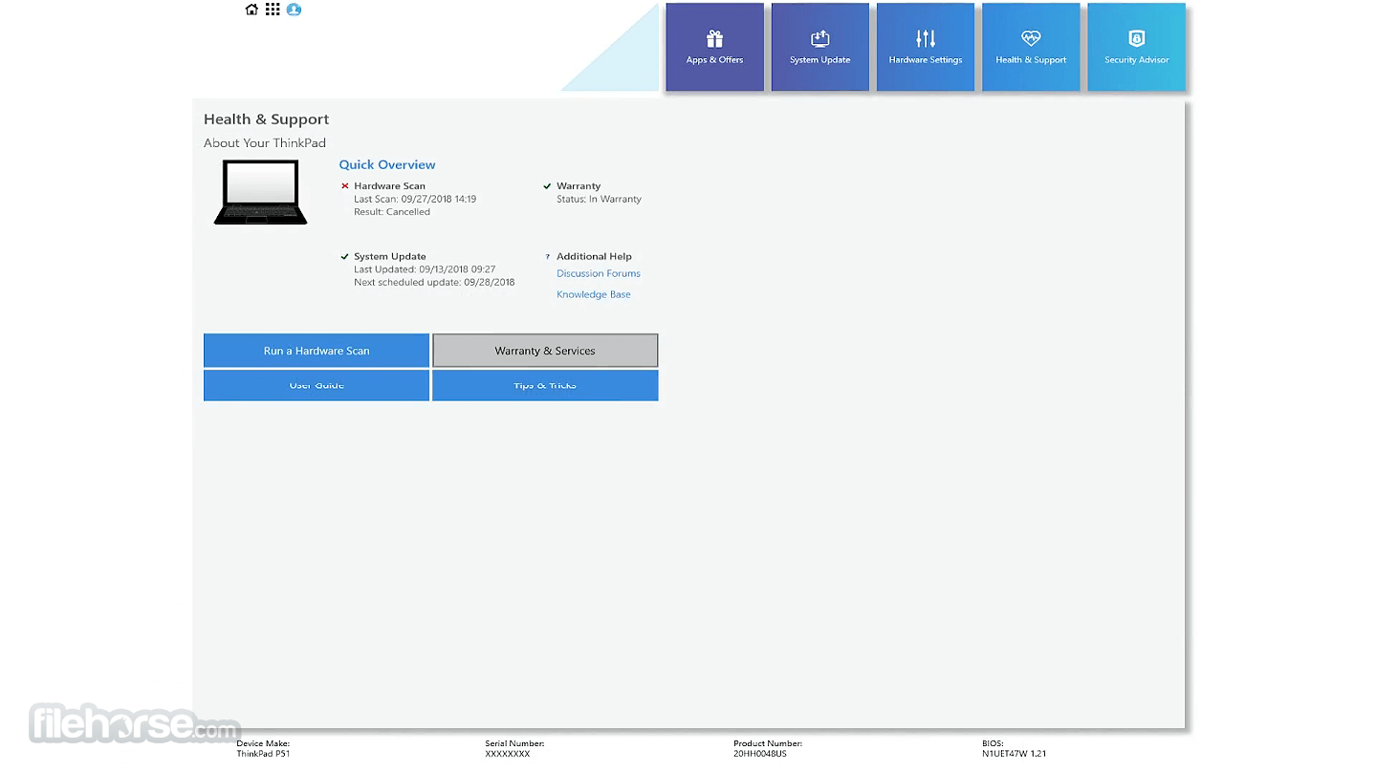1376x772 pixels.
Task: Click the red X beside Hardware Scan
Action: pyautogui.click(x=345, y=186)
